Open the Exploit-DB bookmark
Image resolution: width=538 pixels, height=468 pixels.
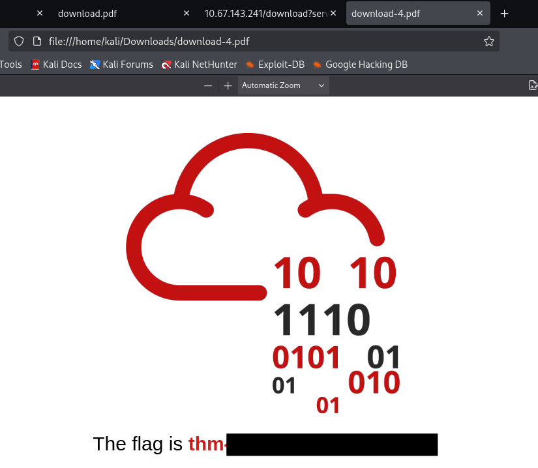275,65
